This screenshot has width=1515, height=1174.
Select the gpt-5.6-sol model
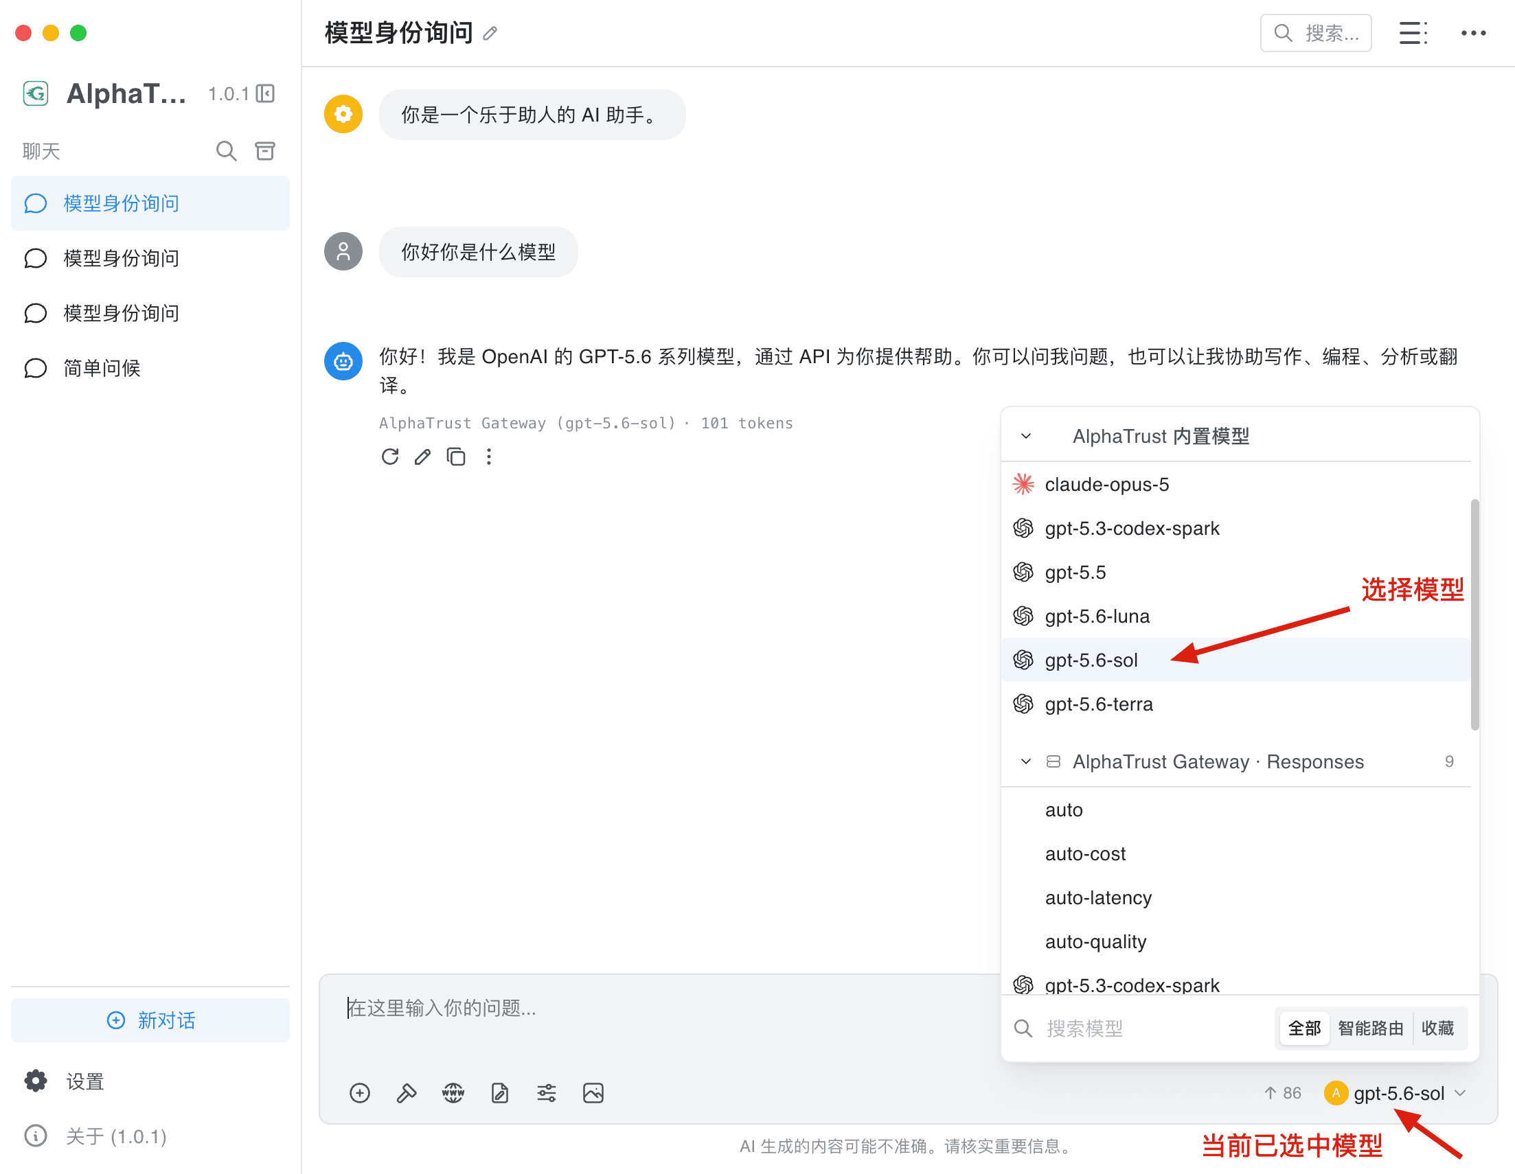pos(1235,660)
